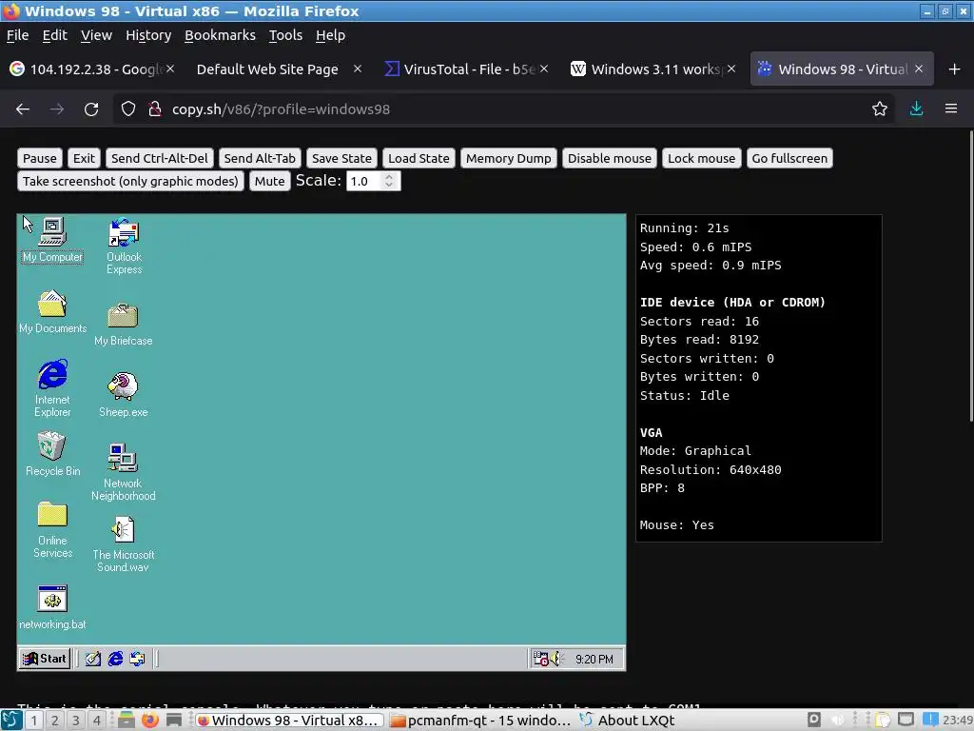Reload the current page
Image resolution: width=974 pixels, height=731 pixels.
pyautogui.click(x=91, y=109)
